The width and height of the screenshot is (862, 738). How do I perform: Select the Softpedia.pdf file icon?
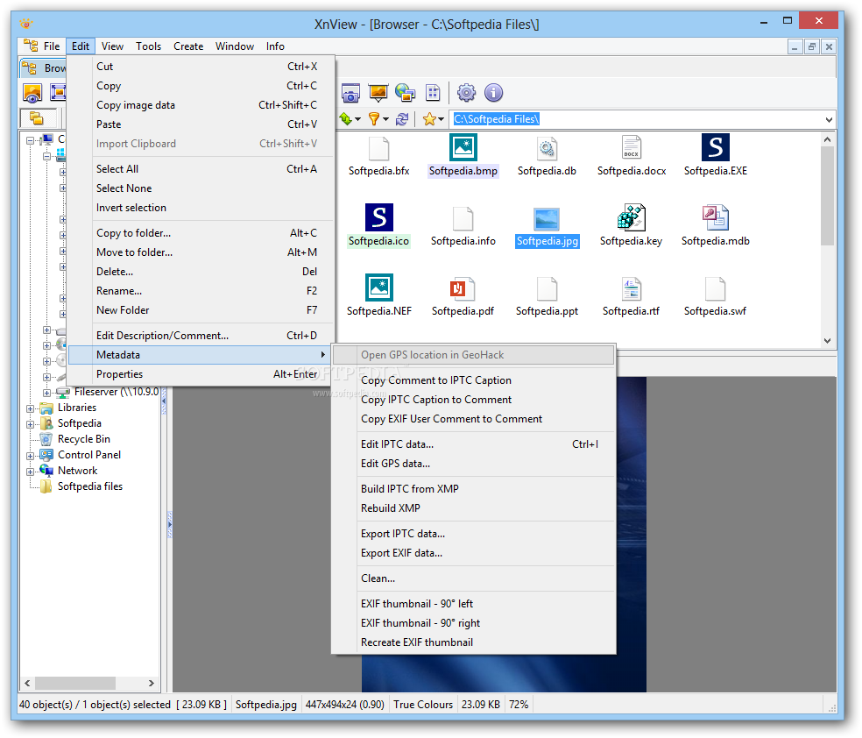pos(463,288)
